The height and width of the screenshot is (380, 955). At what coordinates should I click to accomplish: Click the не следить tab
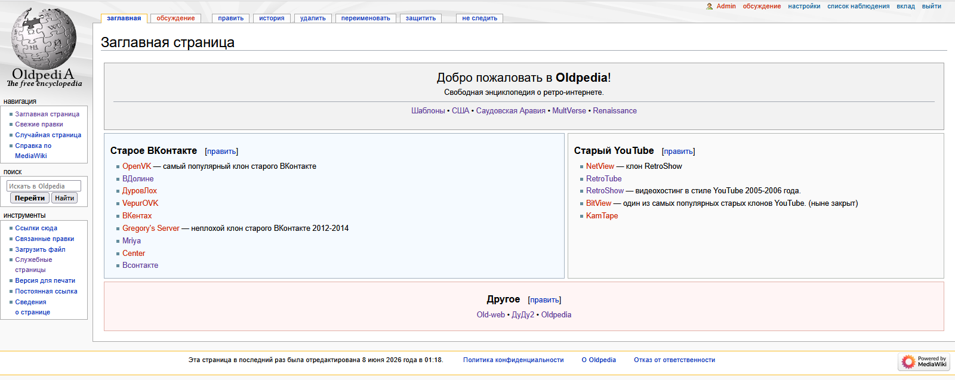click(x=479, y=18)
